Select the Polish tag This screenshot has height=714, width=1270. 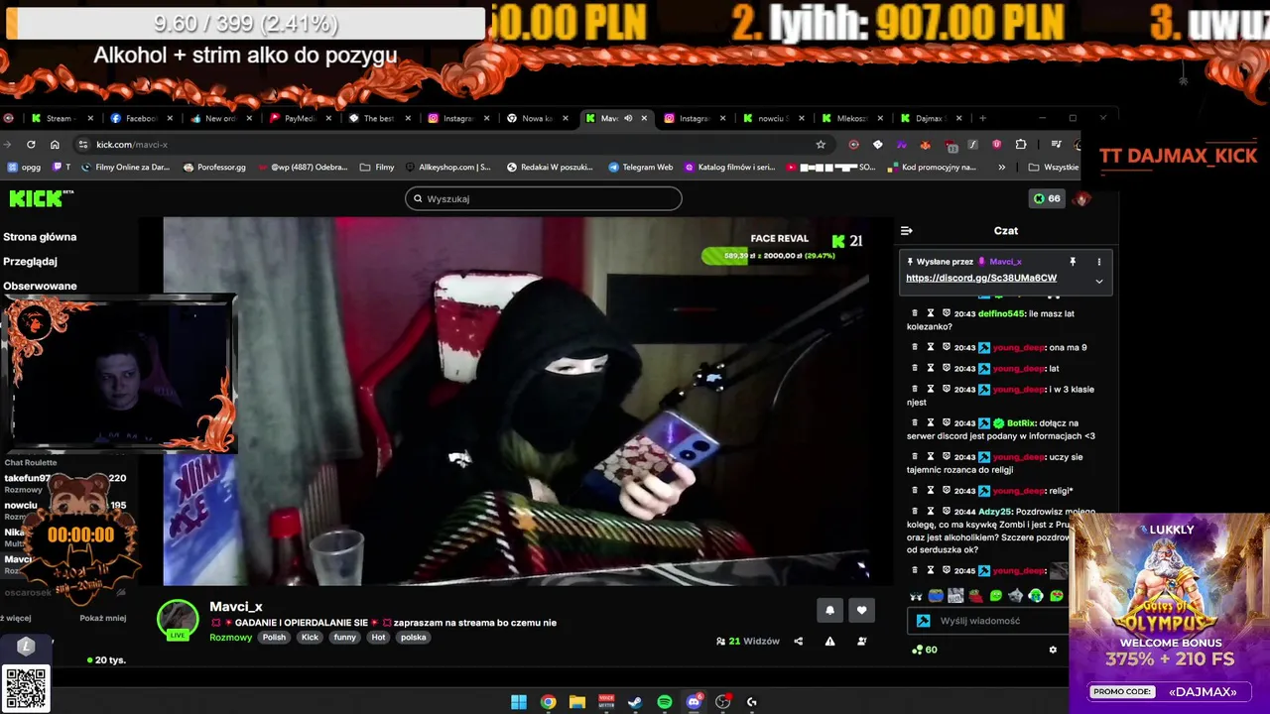pyautogui.click(x=274, y=638)
